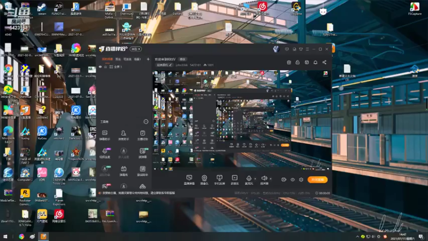Toggle the 麦克风 microphone mute
The width and height of the screenshot is (428, 241).
249,180
